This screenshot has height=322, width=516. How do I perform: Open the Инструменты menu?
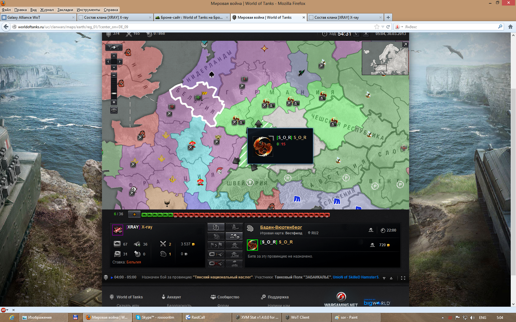tap(88, 10)
